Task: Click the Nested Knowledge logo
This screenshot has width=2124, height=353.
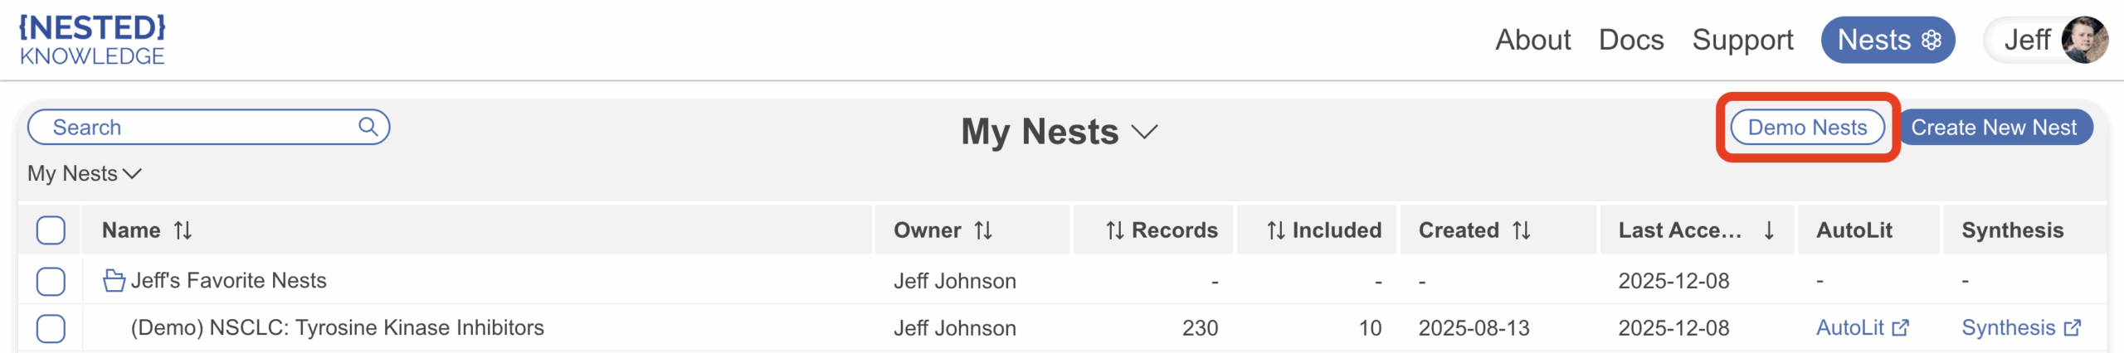Action: point(92,40)
